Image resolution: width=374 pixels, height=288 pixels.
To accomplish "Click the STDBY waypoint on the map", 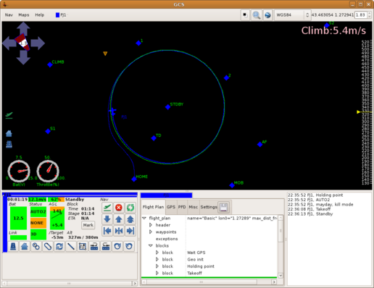I will pos(168,107).
